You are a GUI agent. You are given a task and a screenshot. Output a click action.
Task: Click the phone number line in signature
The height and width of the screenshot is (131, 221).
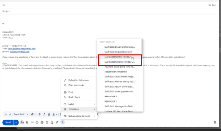[x=14, y=46]
